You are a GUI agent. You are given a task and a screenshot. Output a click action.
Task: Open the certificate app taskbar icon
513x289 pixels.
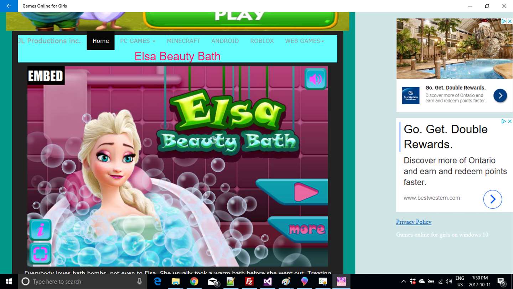[x=323, y=282]
